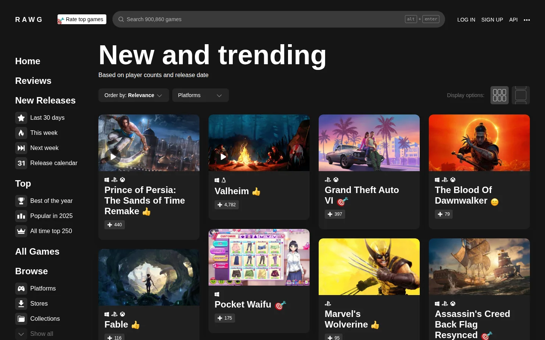Open the Top section heading
The image size is (545, 340).
click(23, 184)
